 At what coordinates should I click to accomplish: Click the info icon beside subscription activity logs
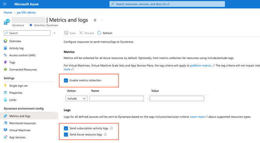pos(111,128)
